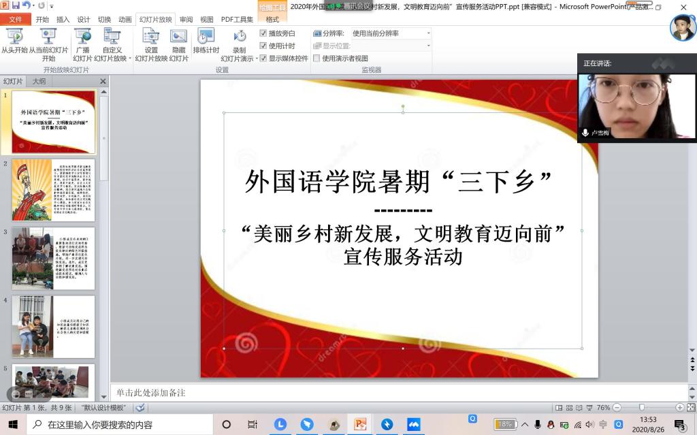The width and height of the screenshot is (697, 435).
Task: Click 设置幻灯片放映 setup icon
Action: pyautogui.click(x=150, y=37)
